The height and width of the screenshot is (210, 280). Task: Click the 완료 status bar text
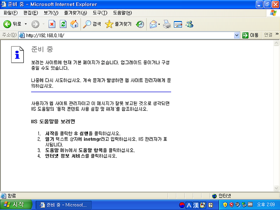12,196
